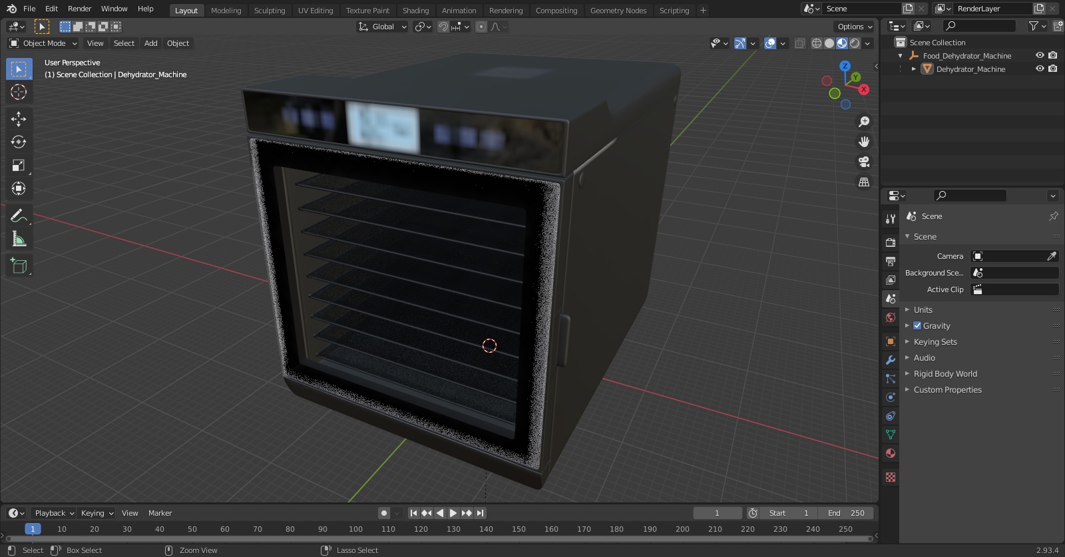The height and width of the screenshot is (557, 1065).
Task: Activate the Transform tool
Action: (x=19, y=188)
